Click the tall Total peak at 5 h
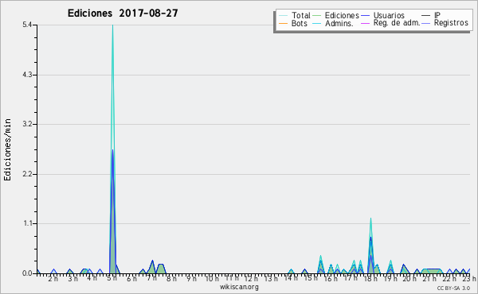Screen dimensions: 478x294 [112, 25]
